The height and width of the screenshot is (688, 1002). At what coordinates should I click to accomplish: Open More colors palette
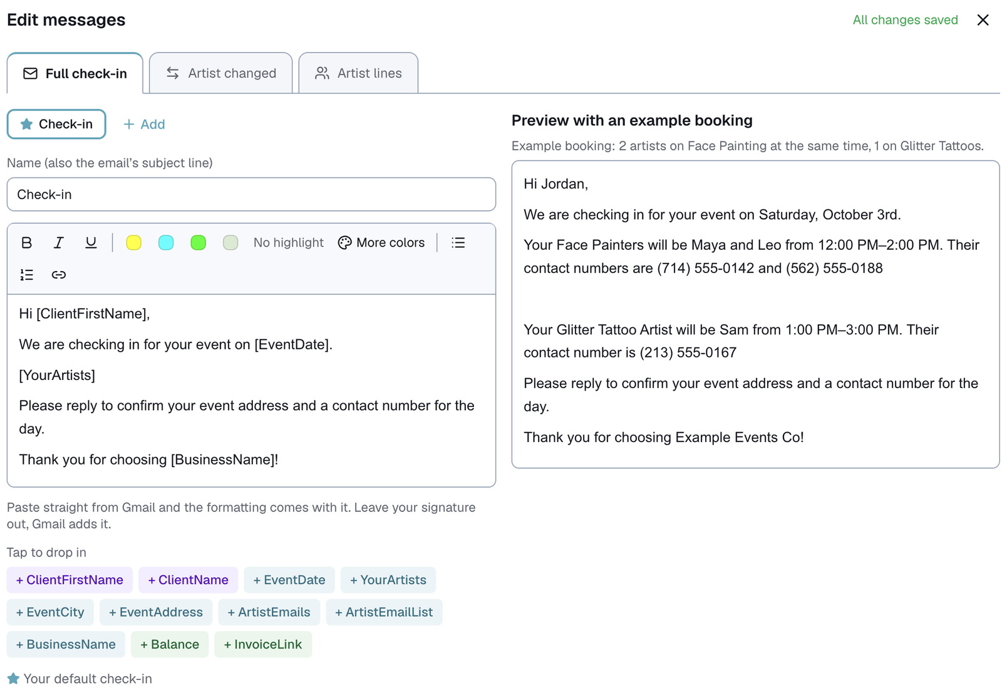pos(381,243)
